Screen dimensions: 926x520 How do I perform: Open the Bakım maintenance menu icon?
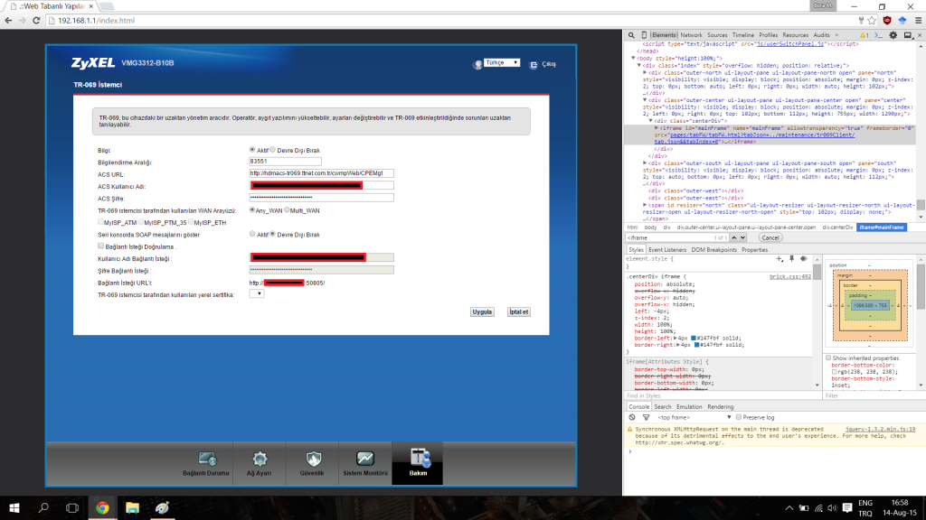pos(419,461)
